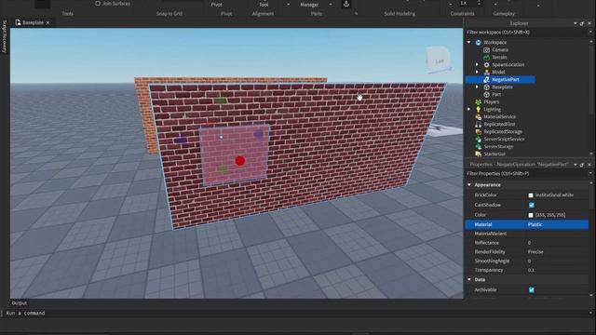Click the red circle on the brick wall
Viewport: 596px width, 335px height.
[x=240, y=161]
